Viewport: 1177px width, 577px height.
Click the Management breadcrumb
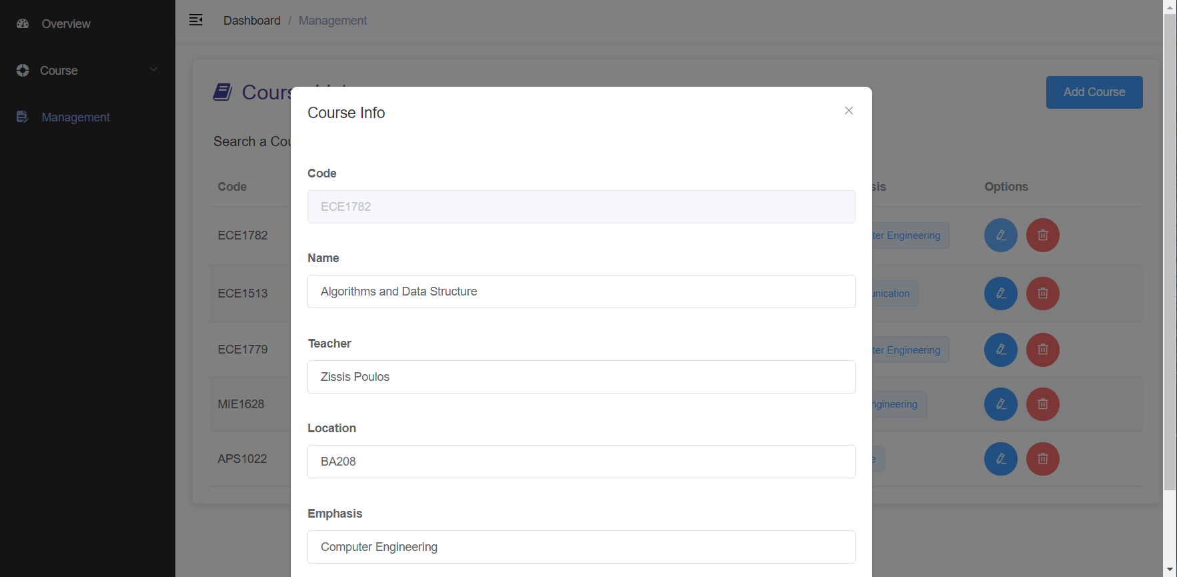pos(333,21)
